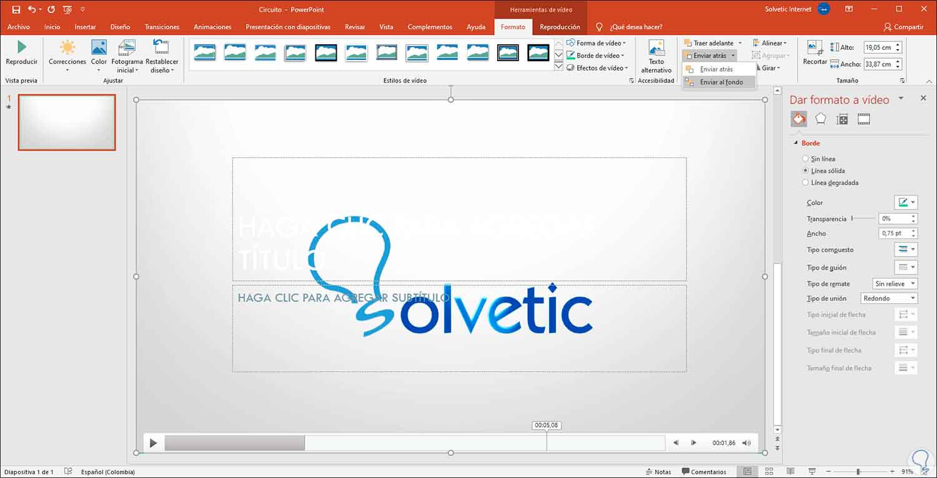Open Texto alternativo tool
937x478 pixels.
click(x=656, y=56)
